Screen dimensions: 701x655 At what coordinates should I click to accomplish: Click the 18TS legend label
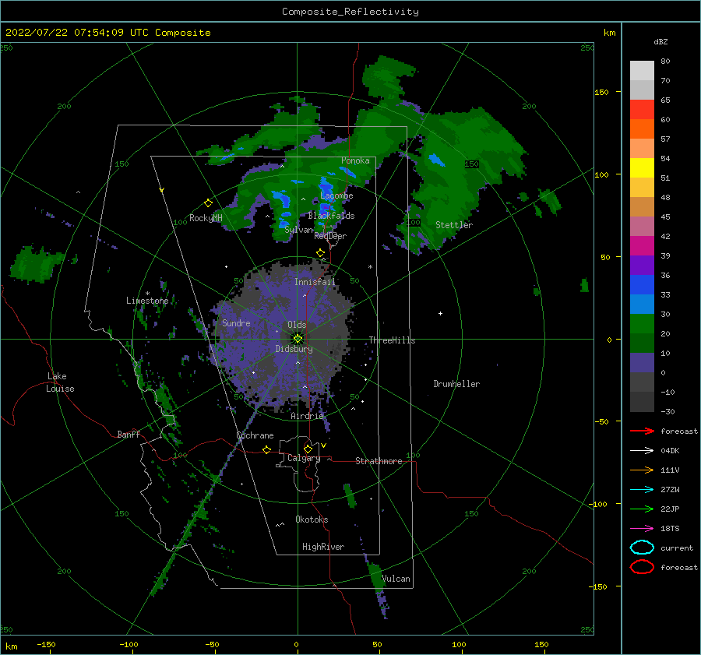670,529
